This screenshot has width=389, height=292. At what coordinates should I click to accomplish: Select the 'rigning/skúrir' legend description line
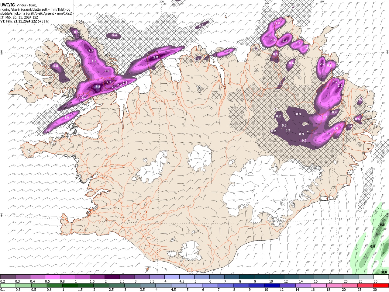35,9
